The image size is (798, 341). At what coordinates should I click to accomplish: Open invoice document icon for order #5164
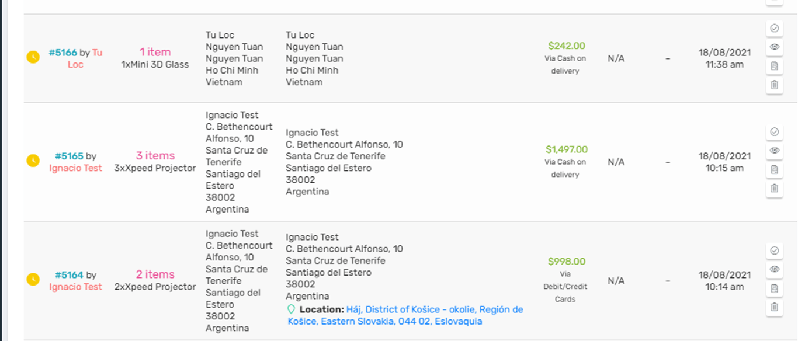(x=775, y=288)
